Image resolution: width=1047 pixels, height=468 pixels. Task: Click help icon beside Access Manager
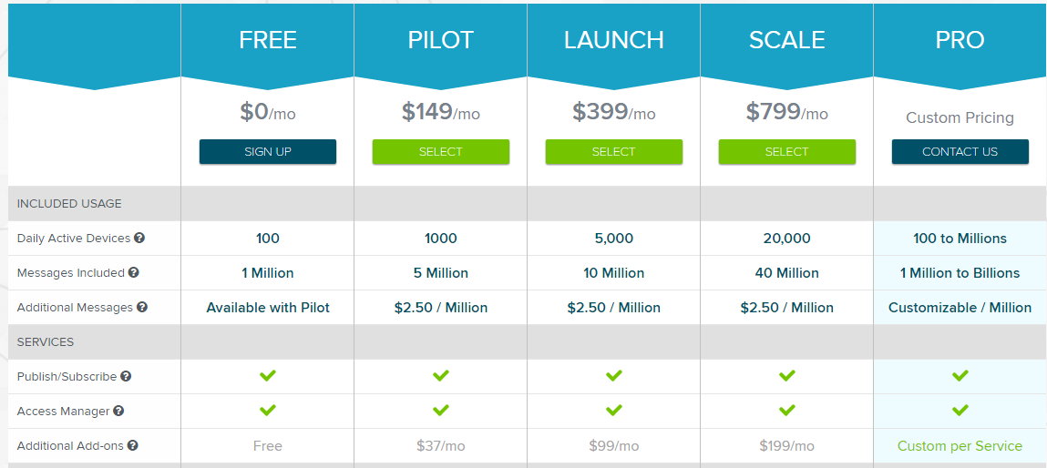click(118, 412)
